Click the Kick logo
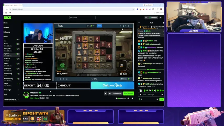Screen dimensions: 224x126 (7, 18)
